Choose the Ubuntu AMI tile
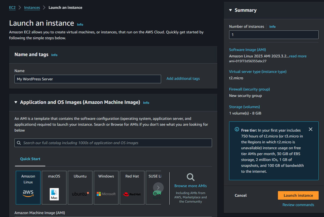The image size is (324, 217). [80, 187]
